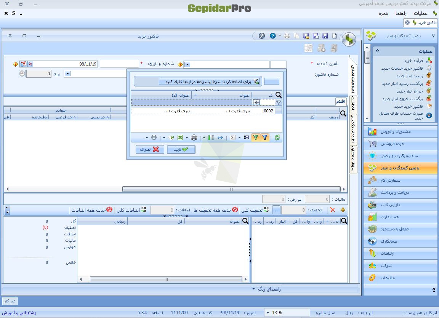Click the fit columns double-arrow icon
Viewport: 439px width, 318px height.
coord(220,137)
